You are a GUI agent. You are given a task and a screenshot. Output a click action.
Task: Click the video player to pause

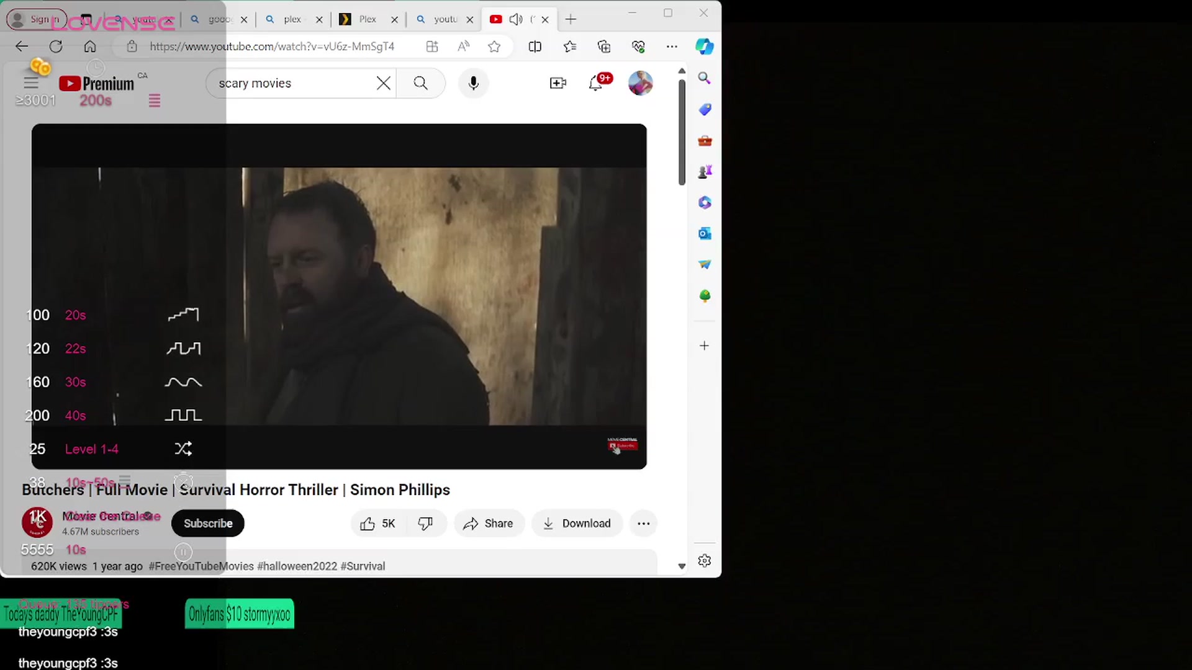tap(339, 296)
